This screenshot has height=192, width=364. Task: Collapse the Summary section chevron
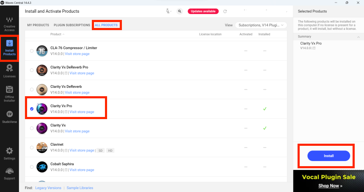358,37
